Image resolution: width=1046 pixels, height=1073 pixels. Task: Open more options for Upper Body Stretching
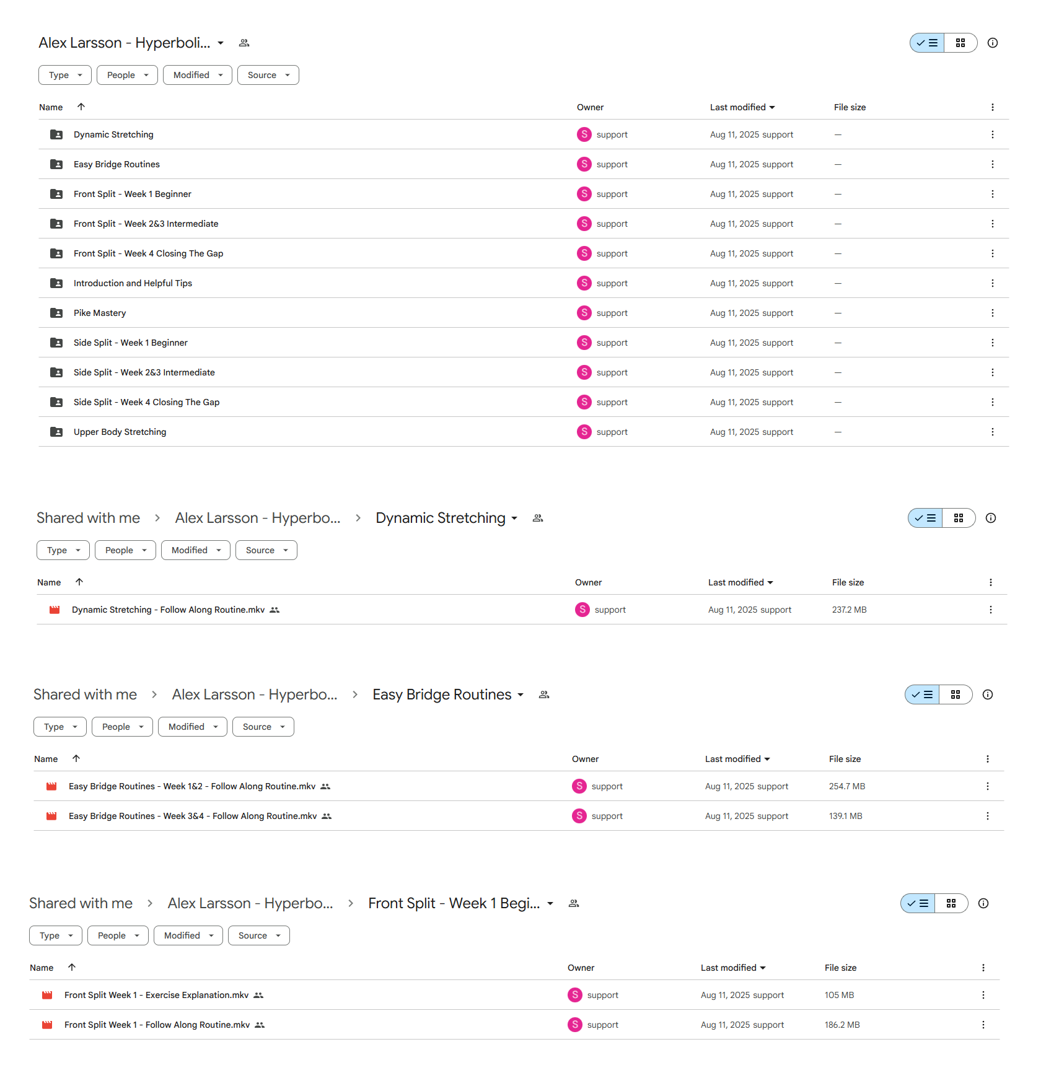click(992, 432)
